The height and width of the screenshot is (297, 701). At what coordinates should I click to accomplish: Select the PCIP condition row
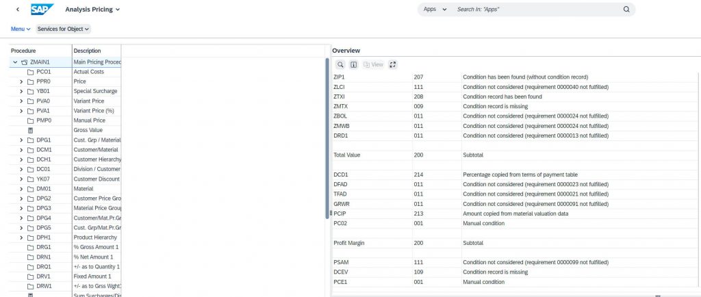pos(516,214)
